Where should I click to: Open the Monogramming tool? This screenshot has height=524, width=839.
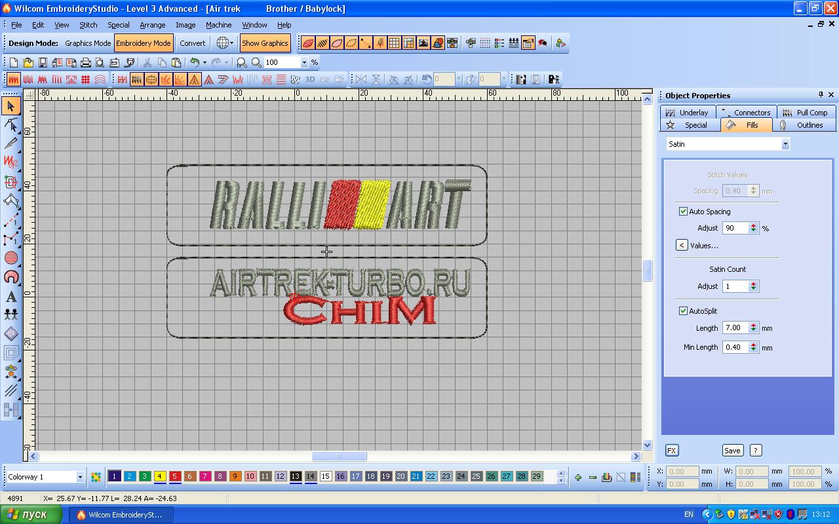click(x=11, y=333)
